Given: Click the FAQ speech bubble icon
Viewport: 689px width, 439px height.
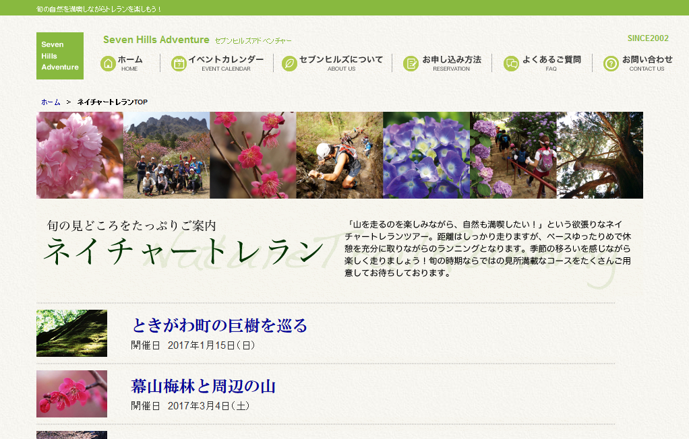Looking at the screenshot, I should [512, 64].
